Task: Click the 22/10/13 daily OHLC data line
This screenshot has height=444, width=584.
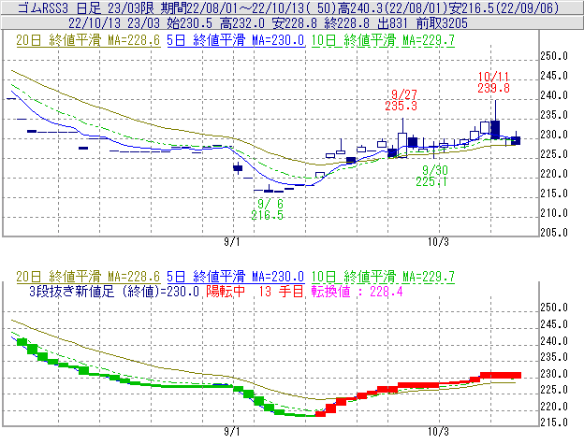Action: coord(269,23)
